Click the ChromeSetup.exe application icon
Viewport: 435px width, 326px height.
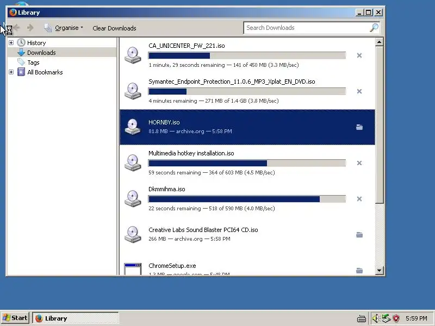pos(133,269)
